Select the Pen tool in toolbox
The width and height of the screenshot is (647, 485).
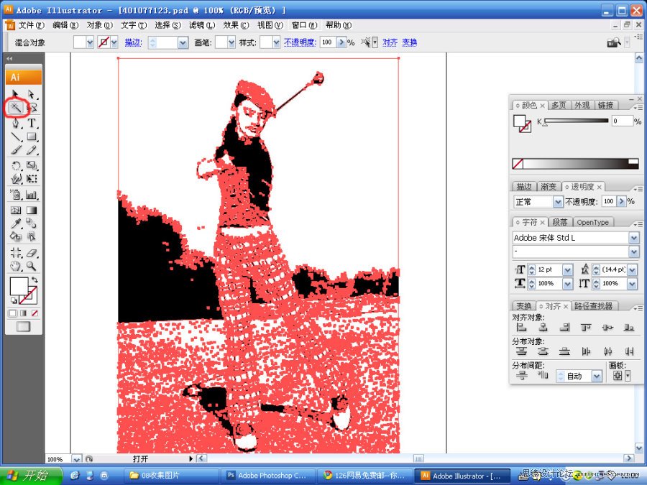pos(14,123)
